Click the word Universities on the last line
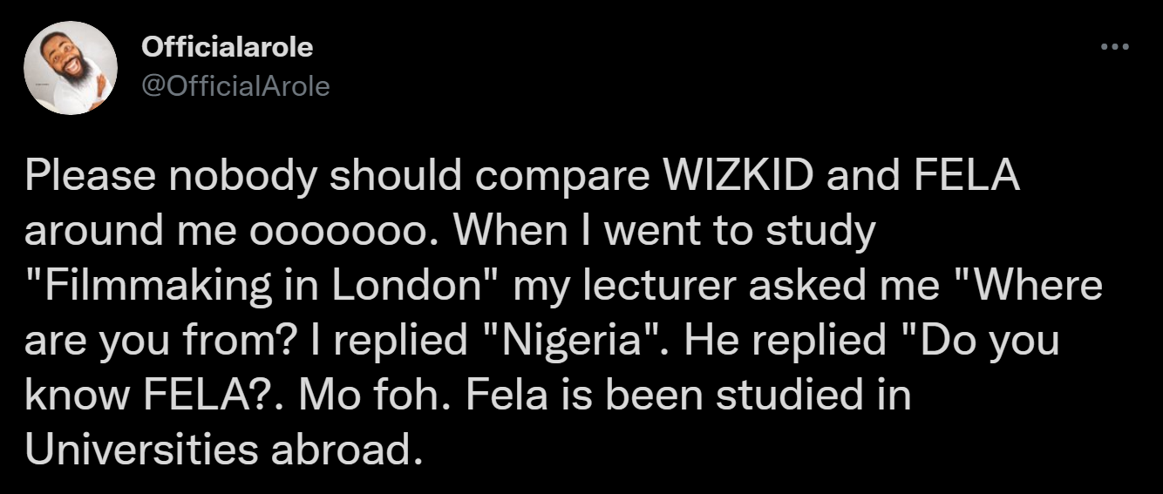 139,449
